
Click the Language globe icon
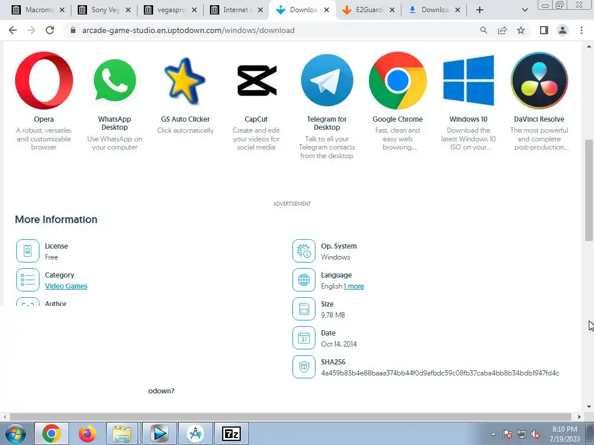(304, 280)
